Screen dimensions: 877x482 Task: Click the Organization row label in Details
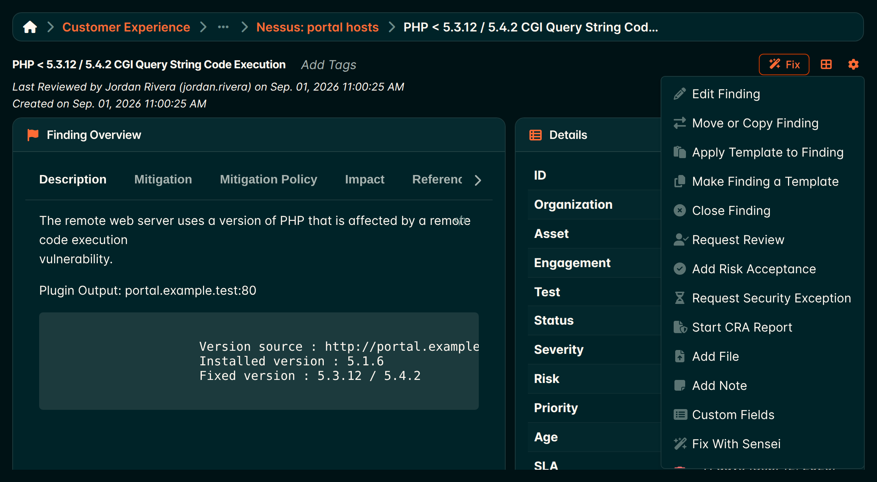pyautogui.click(x=573, y=205)
